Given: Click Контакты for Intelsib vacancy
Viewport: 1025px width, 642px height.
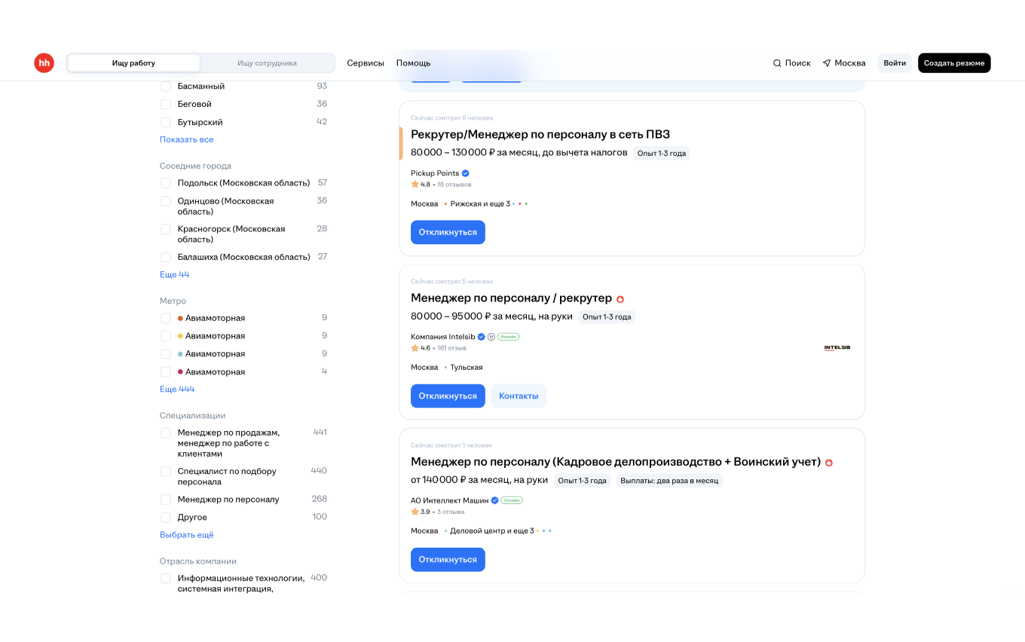Looking at the screenshot, I should point(519,396).
